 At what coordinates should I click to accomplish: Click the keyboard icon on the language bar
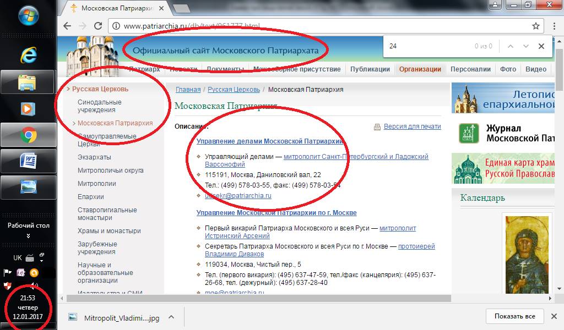point(30,258)
